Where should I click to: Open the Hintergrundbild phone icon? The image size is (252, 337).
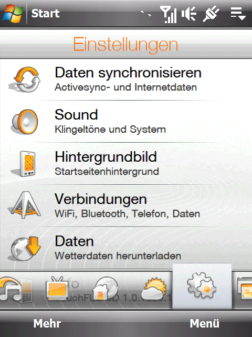click(x=24, y=164)
